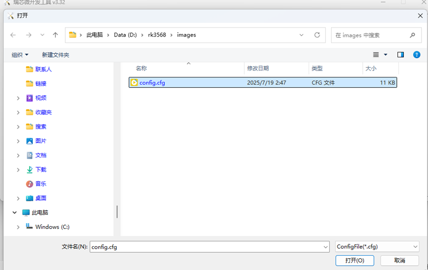Sort by 大小 column header
The height and width of the screenshot is (270, 428).
[371, 68]
